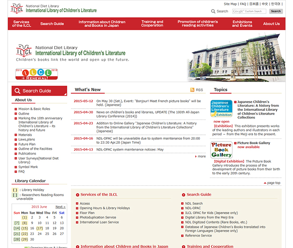
Task: Click the Japanese Children's Literature Exhibition thumbnail
Action: [221, 108]
